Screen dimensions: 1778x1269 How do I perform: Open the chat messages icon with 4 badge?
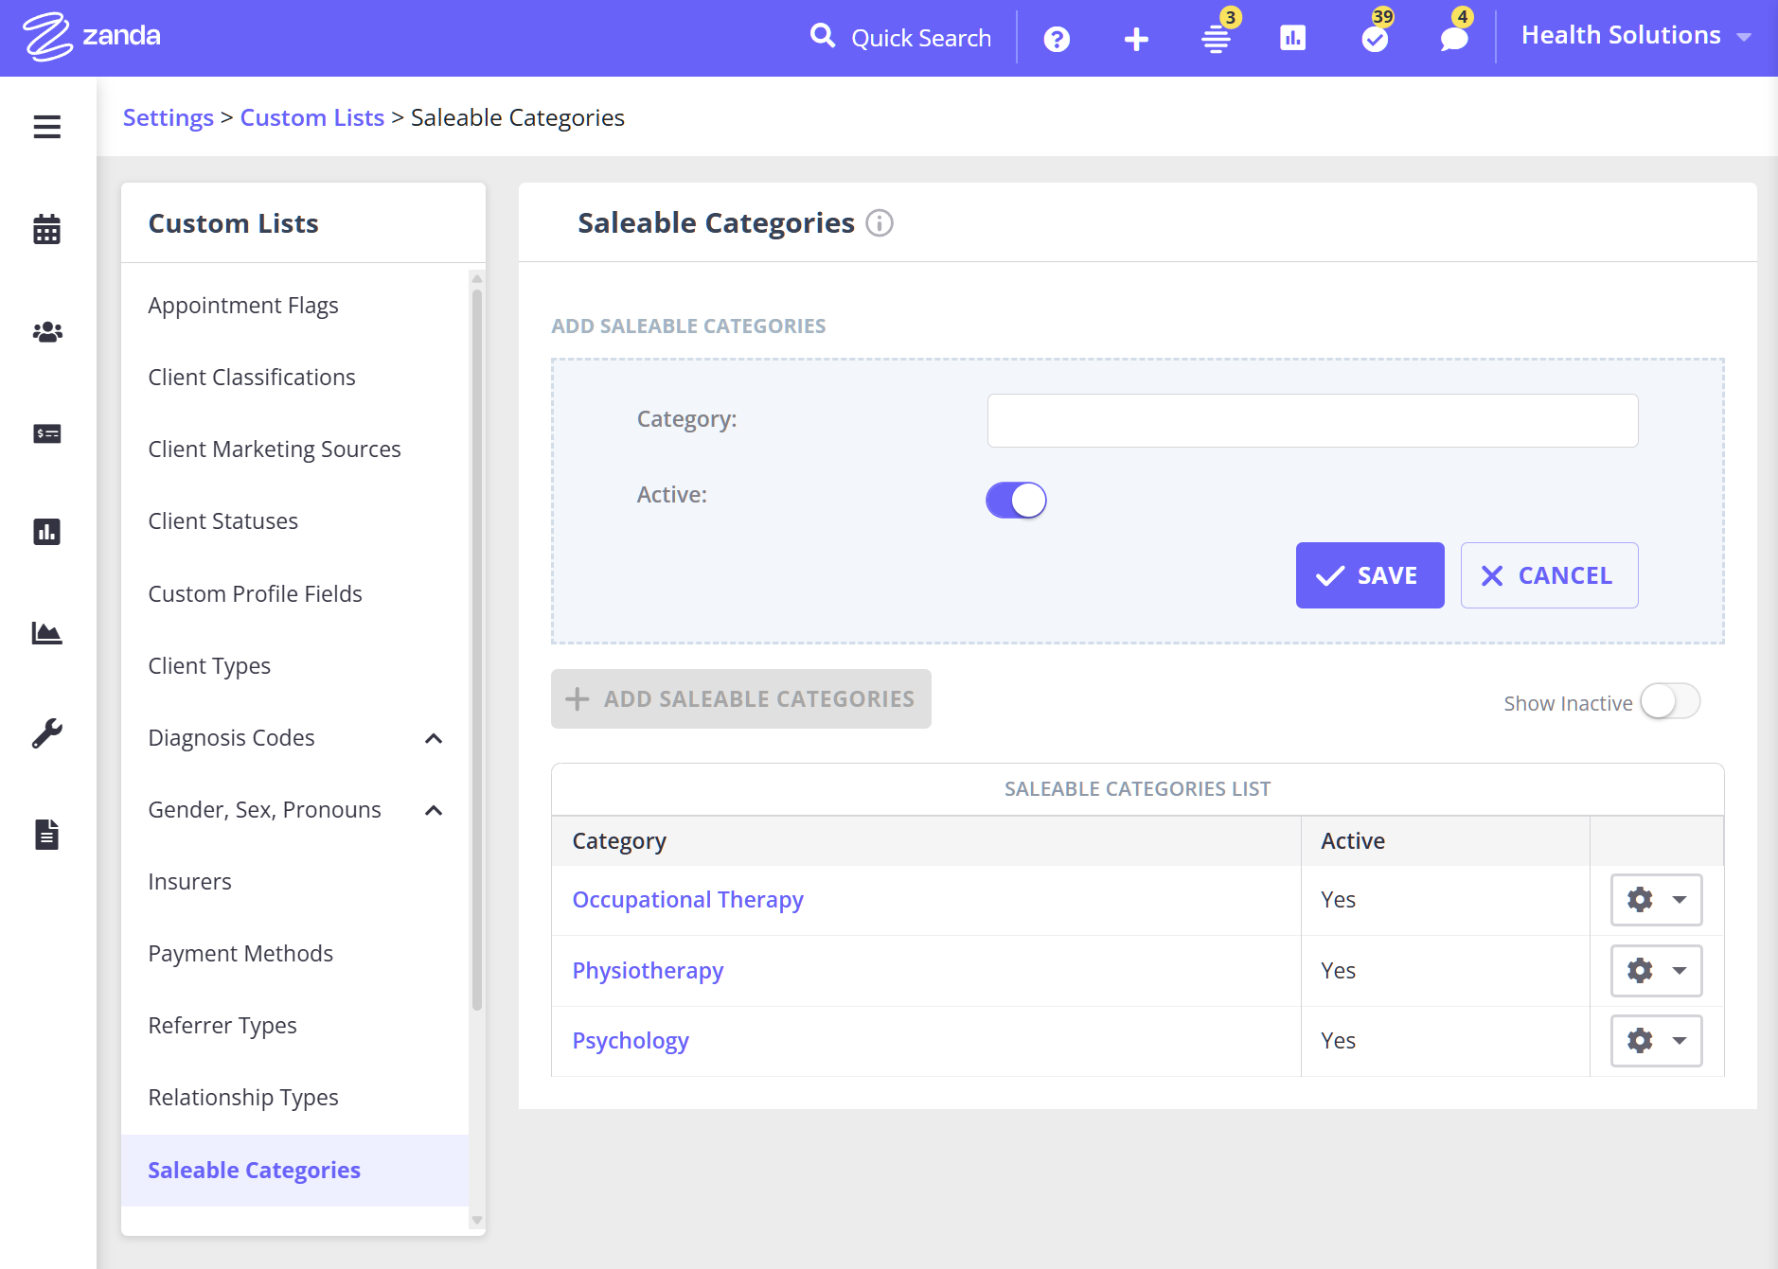[x=1453, y=39]
